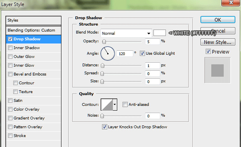Open the Styles section
This screenshot has width=241, height=147.
pos(33,20)
